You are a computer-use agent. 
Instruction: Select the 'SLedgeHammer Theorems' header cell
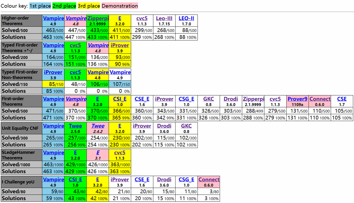tap(21, 155)
